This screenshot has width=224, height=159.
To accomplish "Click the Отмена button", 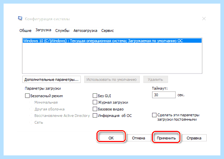I will pyautogui.click(x=138, y=138).
